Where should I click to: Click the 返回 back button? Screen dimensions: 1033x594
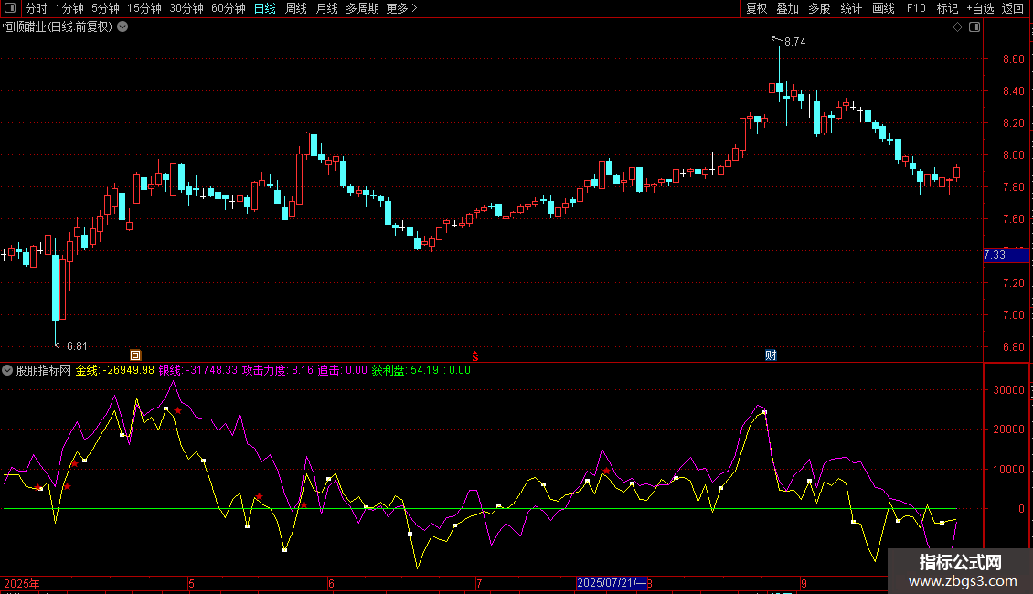click(x=1013, y=8)
